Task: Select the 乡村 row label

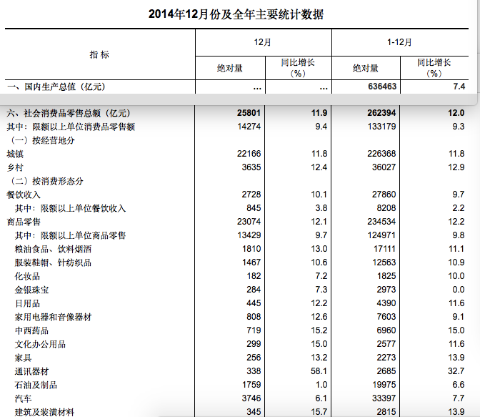Action: point(15,167)
